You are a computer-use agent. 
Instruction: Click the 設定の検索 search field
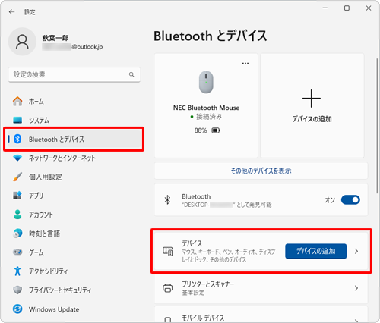click(x=74, y=74)
